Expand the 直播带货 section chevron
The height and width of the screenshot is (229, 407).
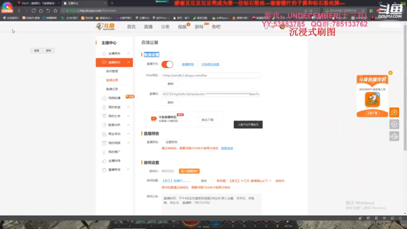[x=128, y=169]
